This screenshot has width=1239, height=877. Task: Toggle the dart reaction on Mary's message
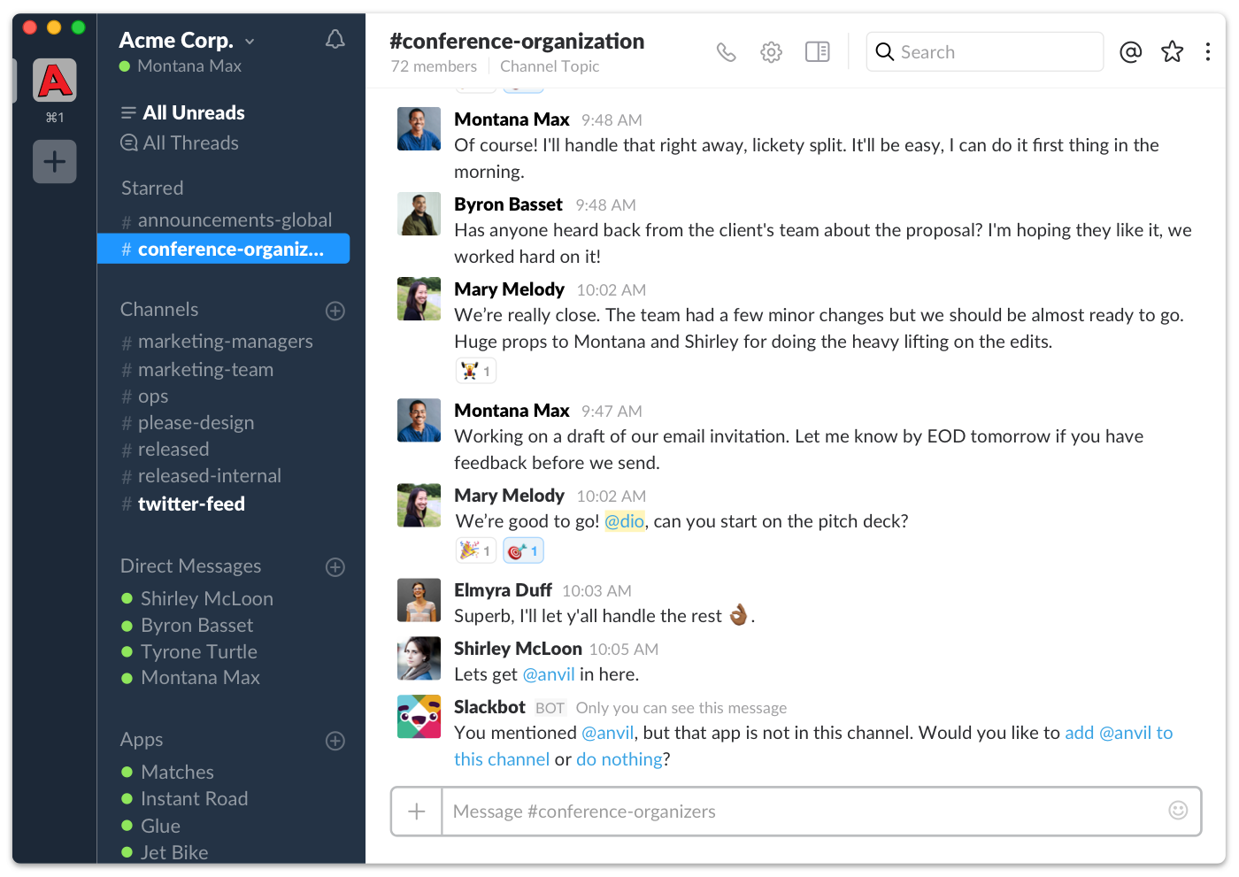click(x=523, y=550)
